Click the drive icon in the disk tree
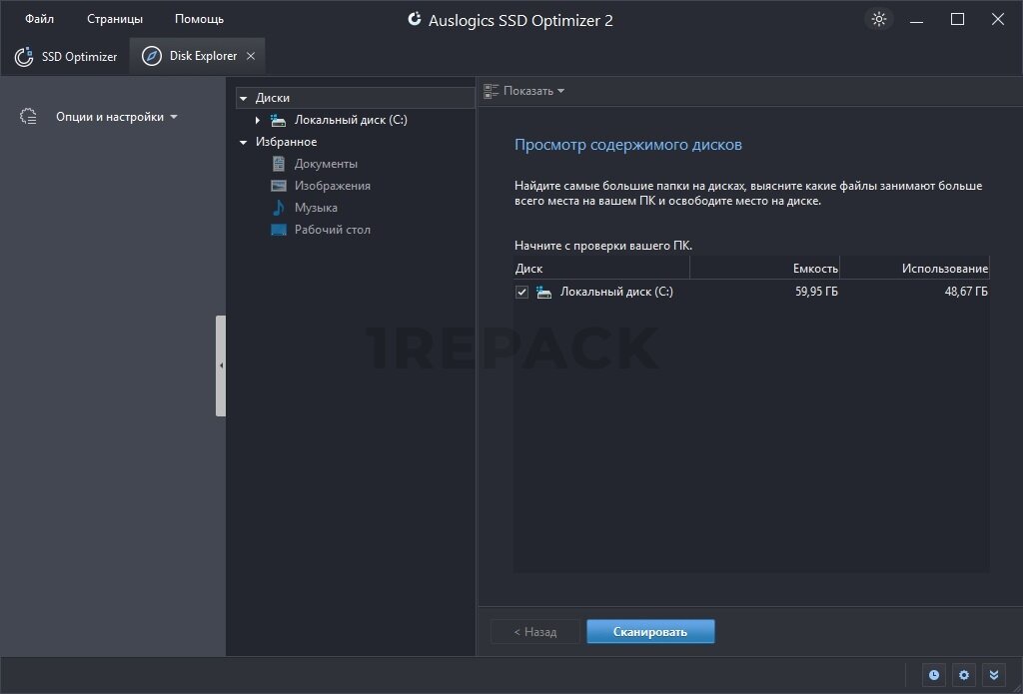This screenshot has width=1023, height=694. (279, 120)
